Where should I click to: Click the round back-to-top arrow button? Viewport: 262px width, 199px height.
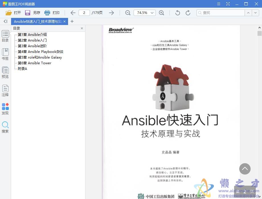(245, 169)
